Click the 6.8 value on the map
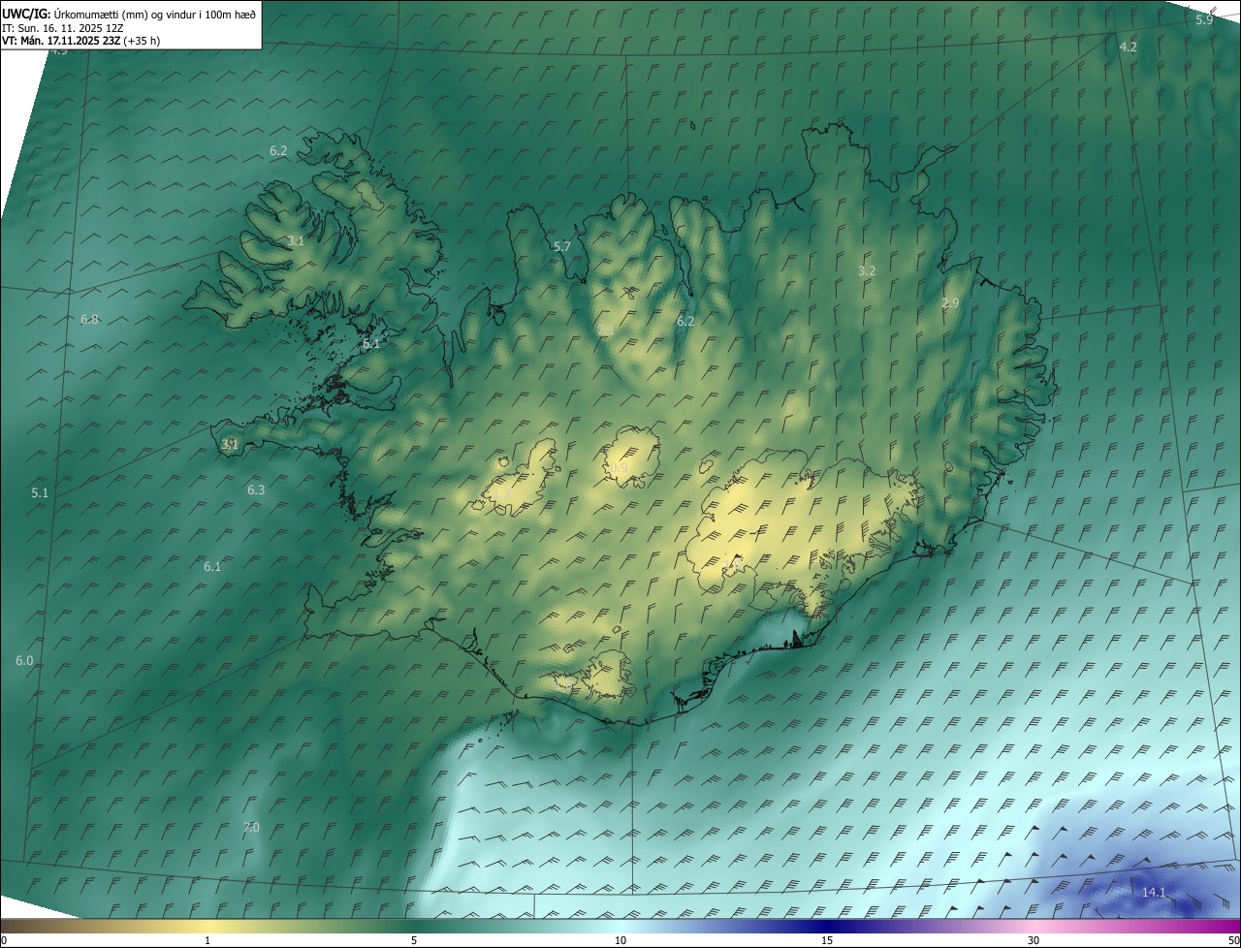This screenshot has height=948, width=1241. click(x=89, y=319)
